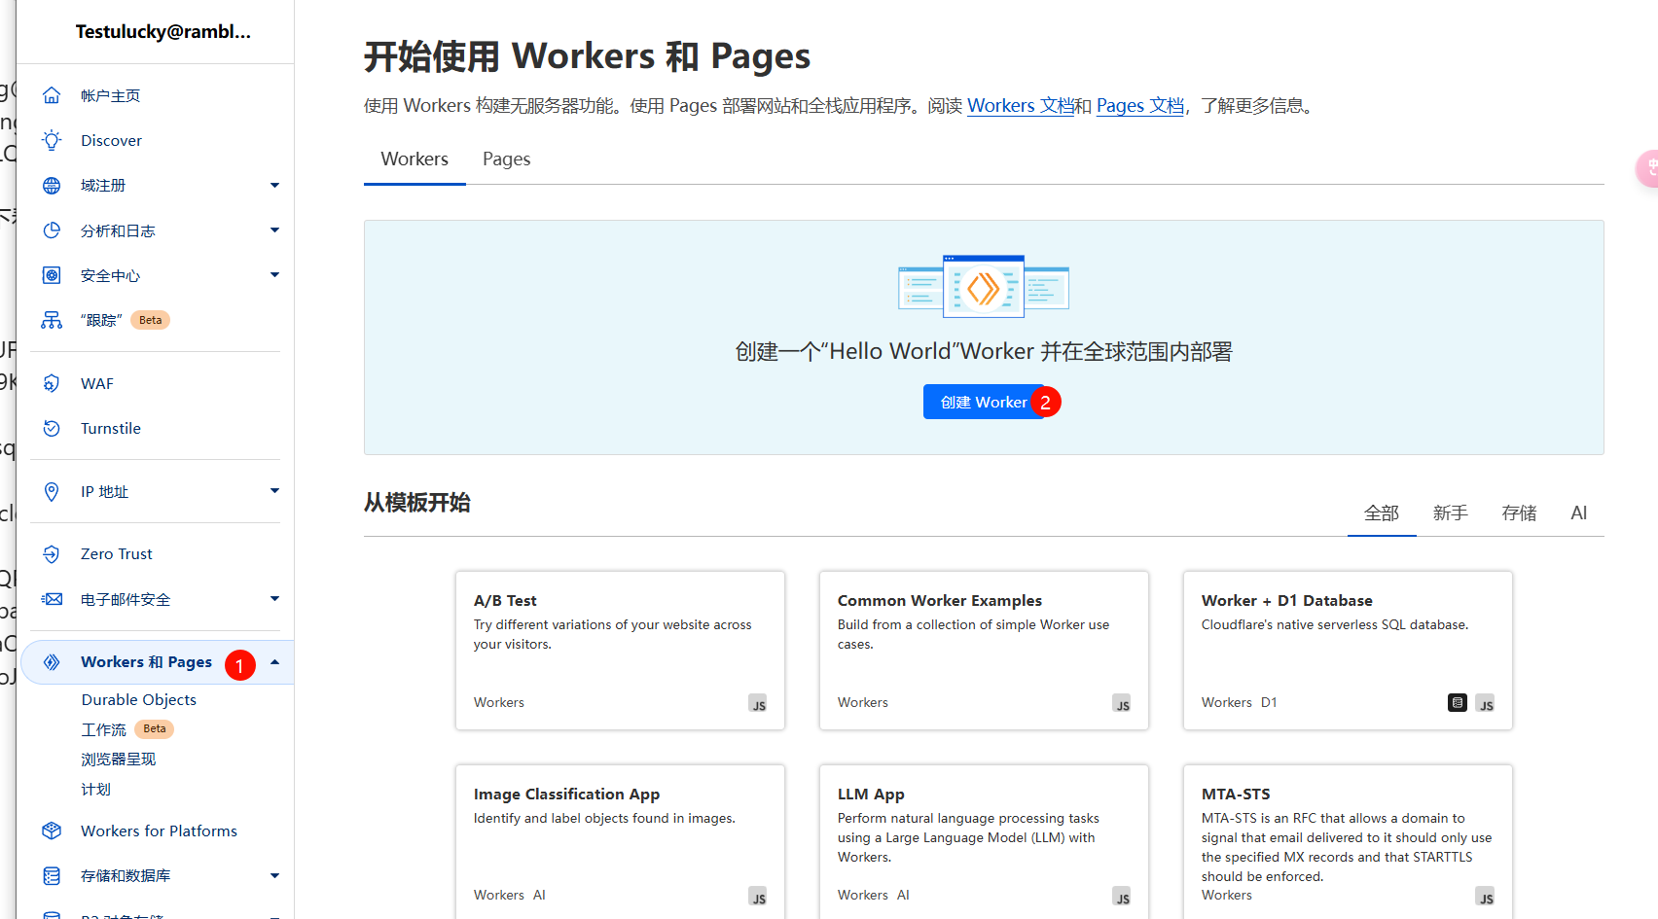Open the Common Worker Examples template
1658x919 pixels.
(x=984, y=651)
